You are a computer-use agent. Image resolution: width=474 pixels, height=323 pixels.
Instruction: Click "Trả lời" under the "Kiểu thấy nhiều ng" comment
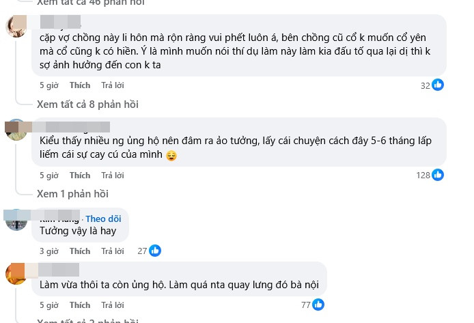pos(112,175)
